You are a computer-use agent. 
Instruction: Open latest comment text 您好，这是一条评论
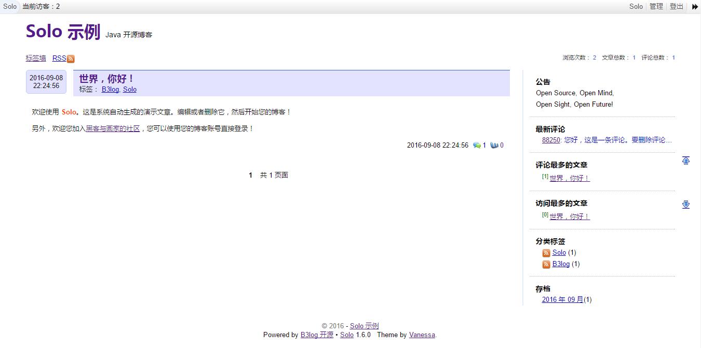[x=618, y=140]
